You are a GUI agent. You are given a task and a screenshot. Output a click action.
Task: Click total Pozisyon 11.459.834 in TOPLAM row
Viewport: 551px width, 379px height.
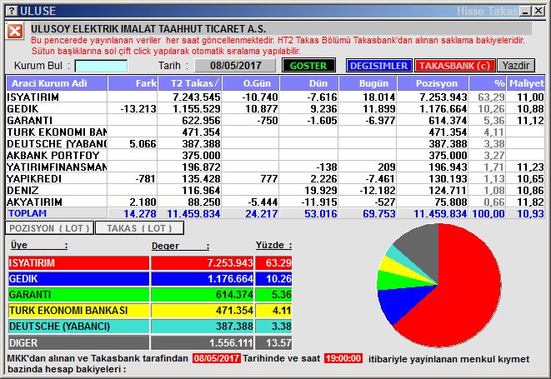pyautogui.click(x=440, y=213)
